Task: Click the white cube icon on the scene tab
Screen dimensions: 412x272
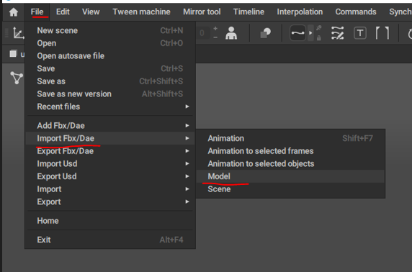Action: pos(13,53)
